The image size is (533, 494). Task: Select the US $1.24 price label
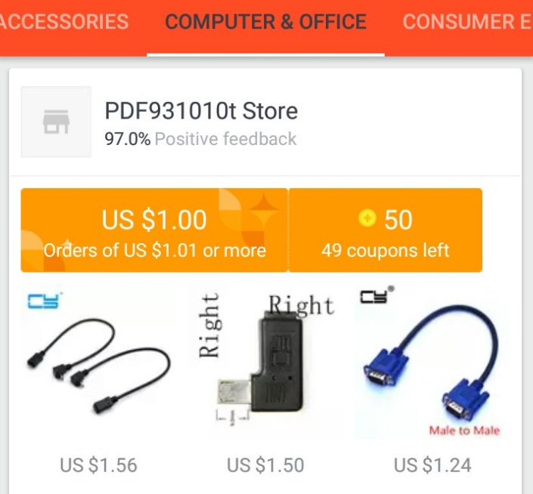pyautogui.click(x=432, y=465)
